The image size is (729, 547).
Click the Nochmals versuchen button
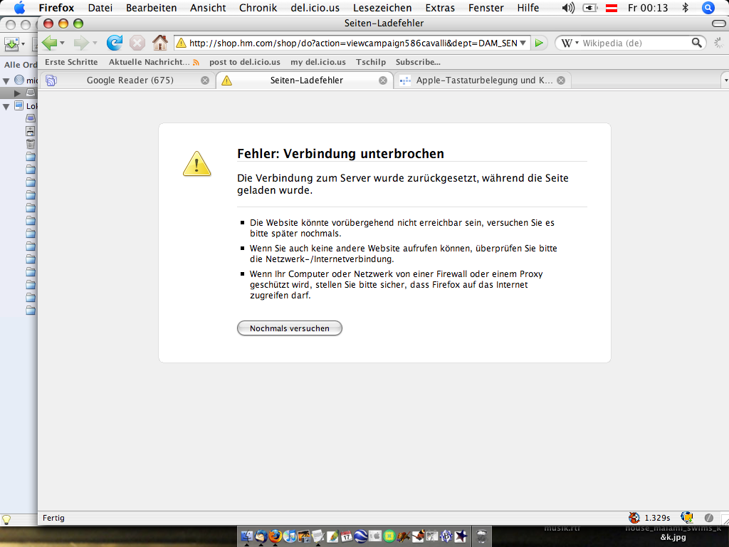click(x=289, y=328)
